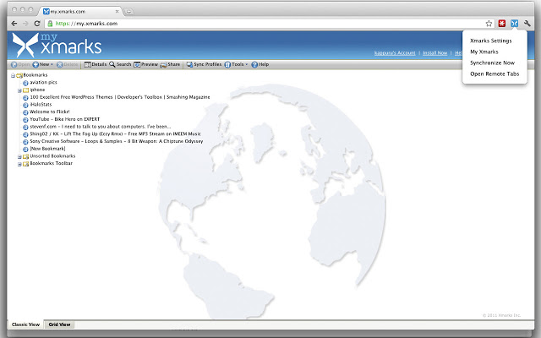541x338 pixels.
Task: Expand the Unsorted Bookmarks folder
Action: [19, 156]
